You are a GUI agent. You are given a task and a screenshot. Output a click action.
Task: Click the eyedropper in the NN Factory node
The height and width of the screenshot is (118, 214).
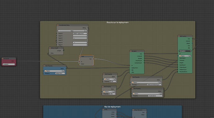coord(190,56)
